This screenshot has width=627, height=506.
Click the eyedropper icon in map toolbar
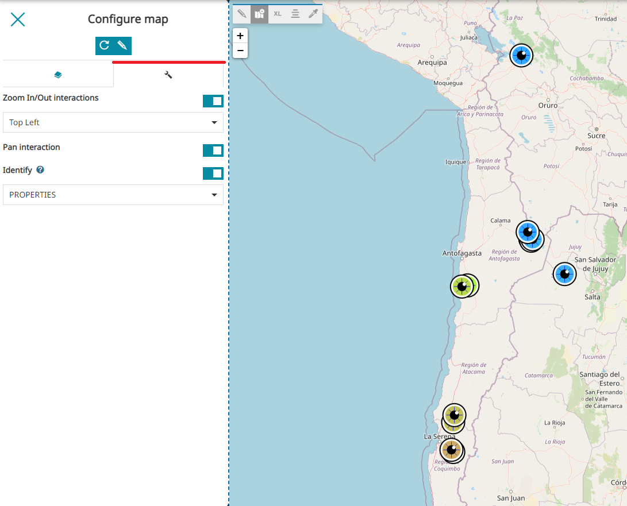(313, 14)
